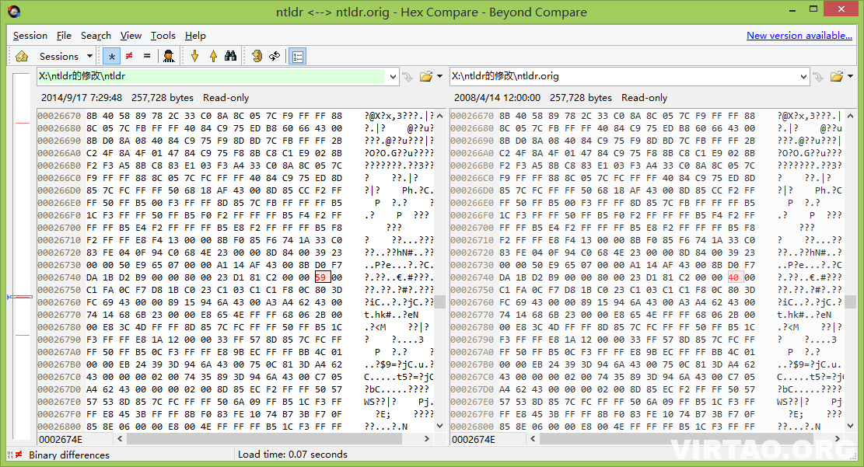Click right pane 257,728 bytes label

pyautogui.click(x=581, y=97)
